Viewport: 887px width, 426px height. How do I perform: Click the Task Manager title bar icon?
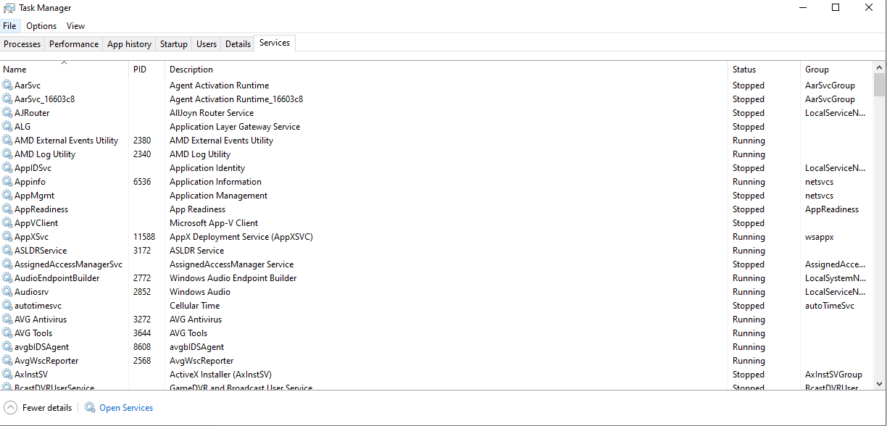pyautogui.click(x=9, y=8)
